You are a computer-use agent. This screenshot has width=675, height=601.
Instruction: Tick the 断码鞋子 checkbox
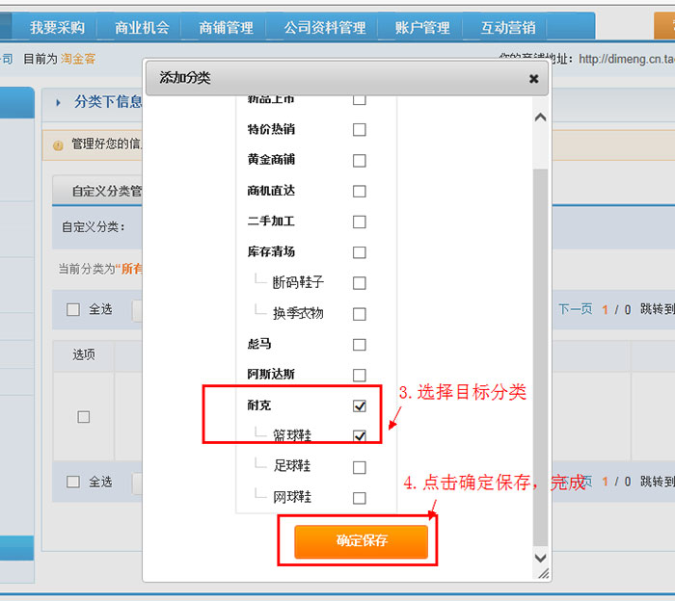pos(360,283)
